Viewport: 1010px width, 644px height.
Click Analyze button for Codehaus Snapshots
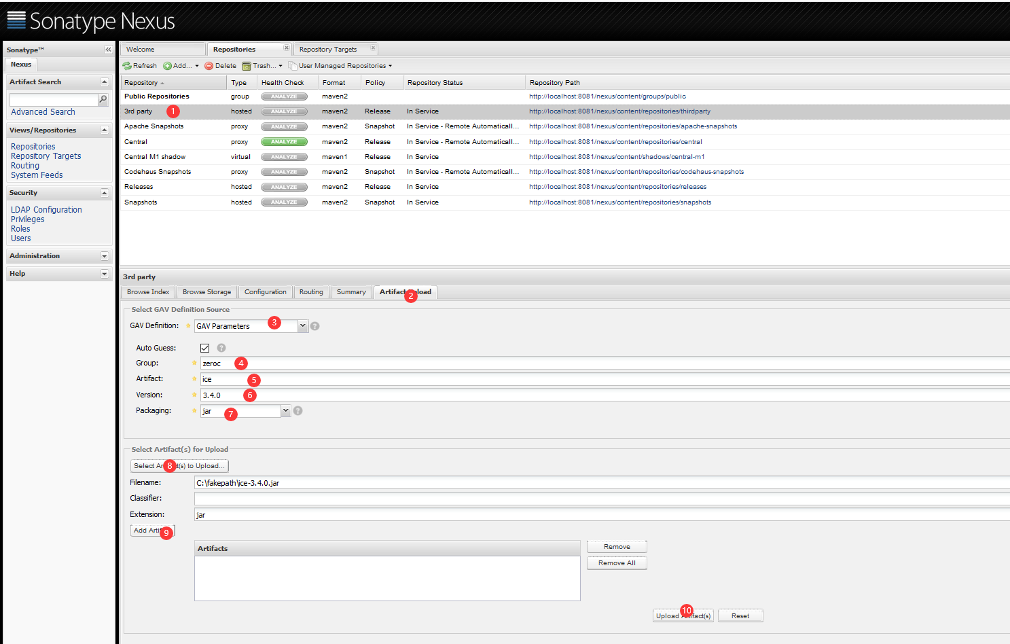(x=284, y=172)
